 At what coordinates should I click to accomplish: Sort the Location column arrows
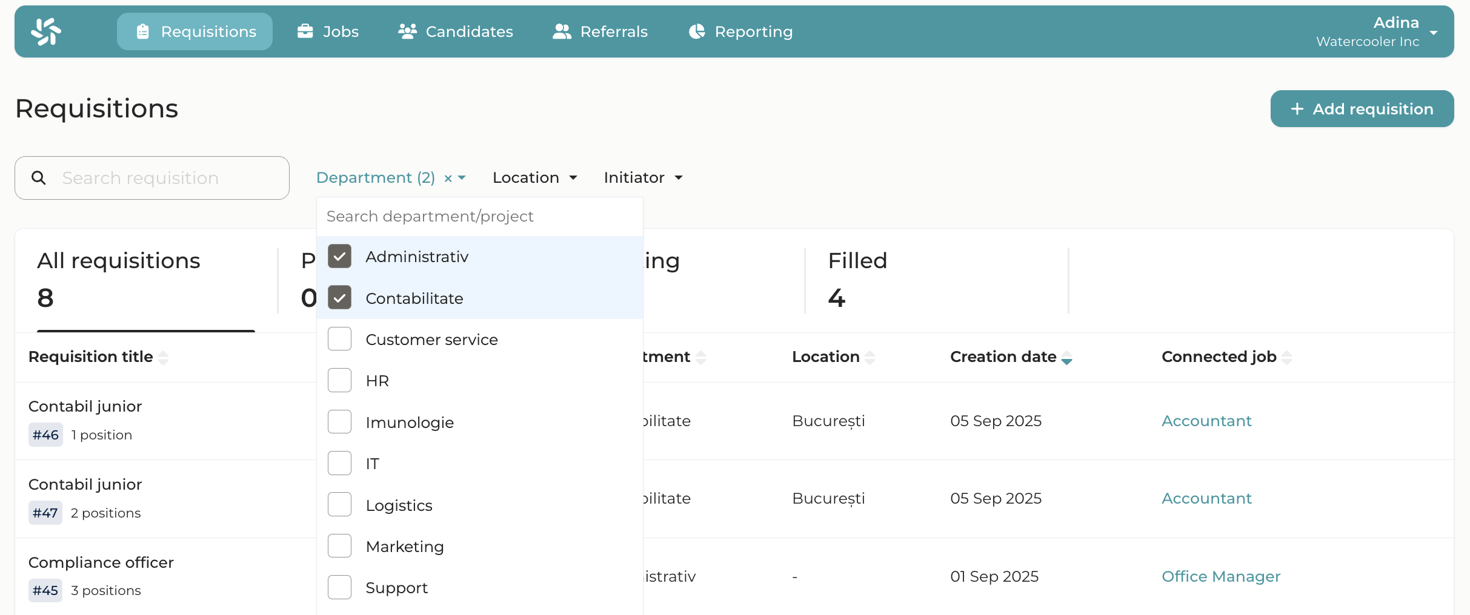(x=870, y=358)
